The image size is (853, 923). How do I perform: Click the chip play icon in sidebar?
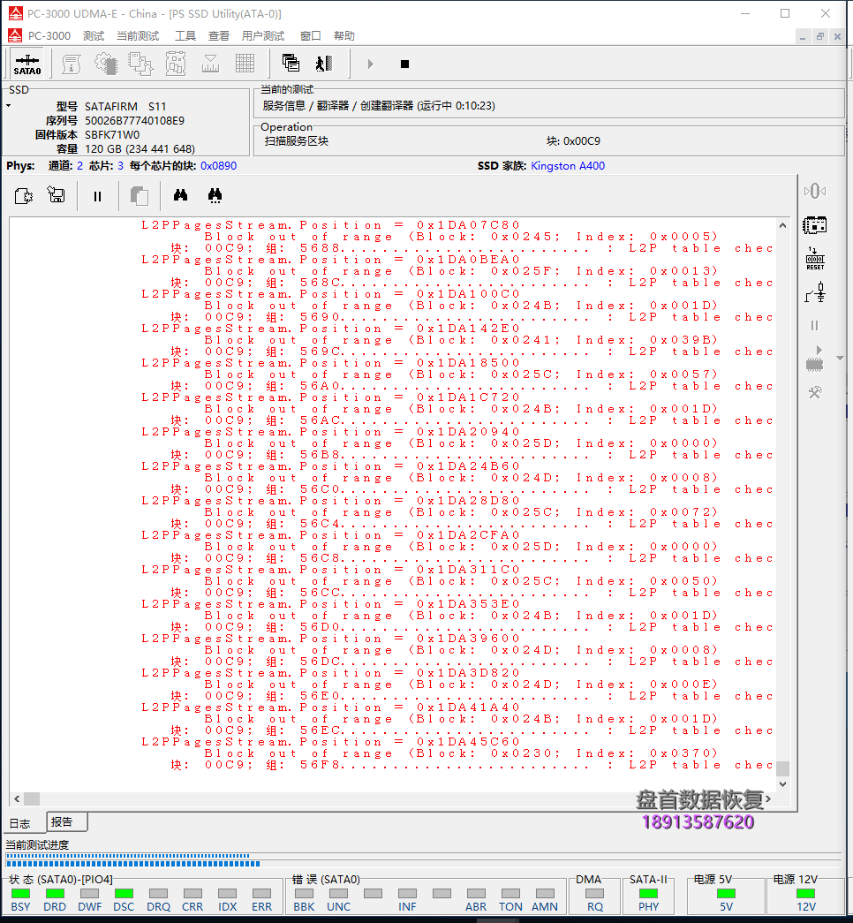815,359
